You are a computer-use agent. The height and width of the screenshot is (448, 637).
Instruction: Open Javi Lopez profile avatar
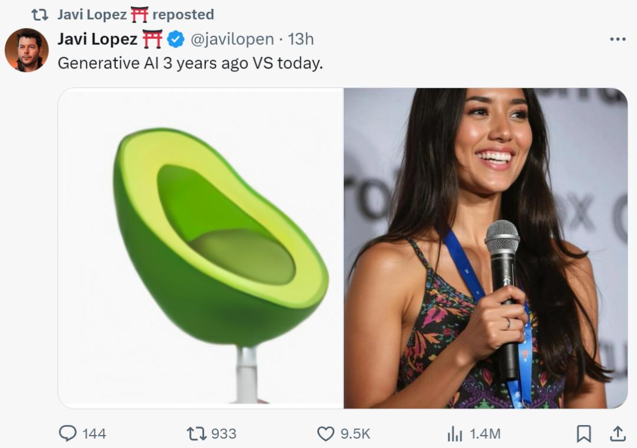(27, 50)
